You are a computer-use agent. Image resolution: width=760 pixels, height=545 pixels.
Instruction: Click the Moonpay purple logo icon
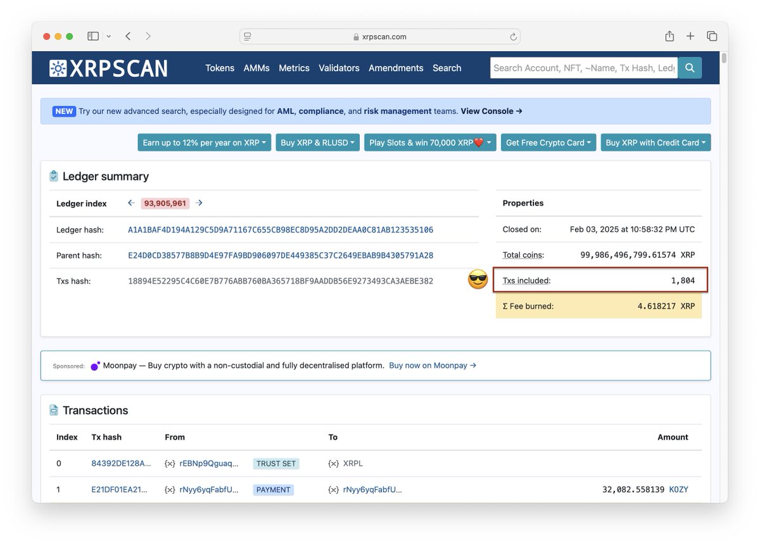(x=95, y=366)
